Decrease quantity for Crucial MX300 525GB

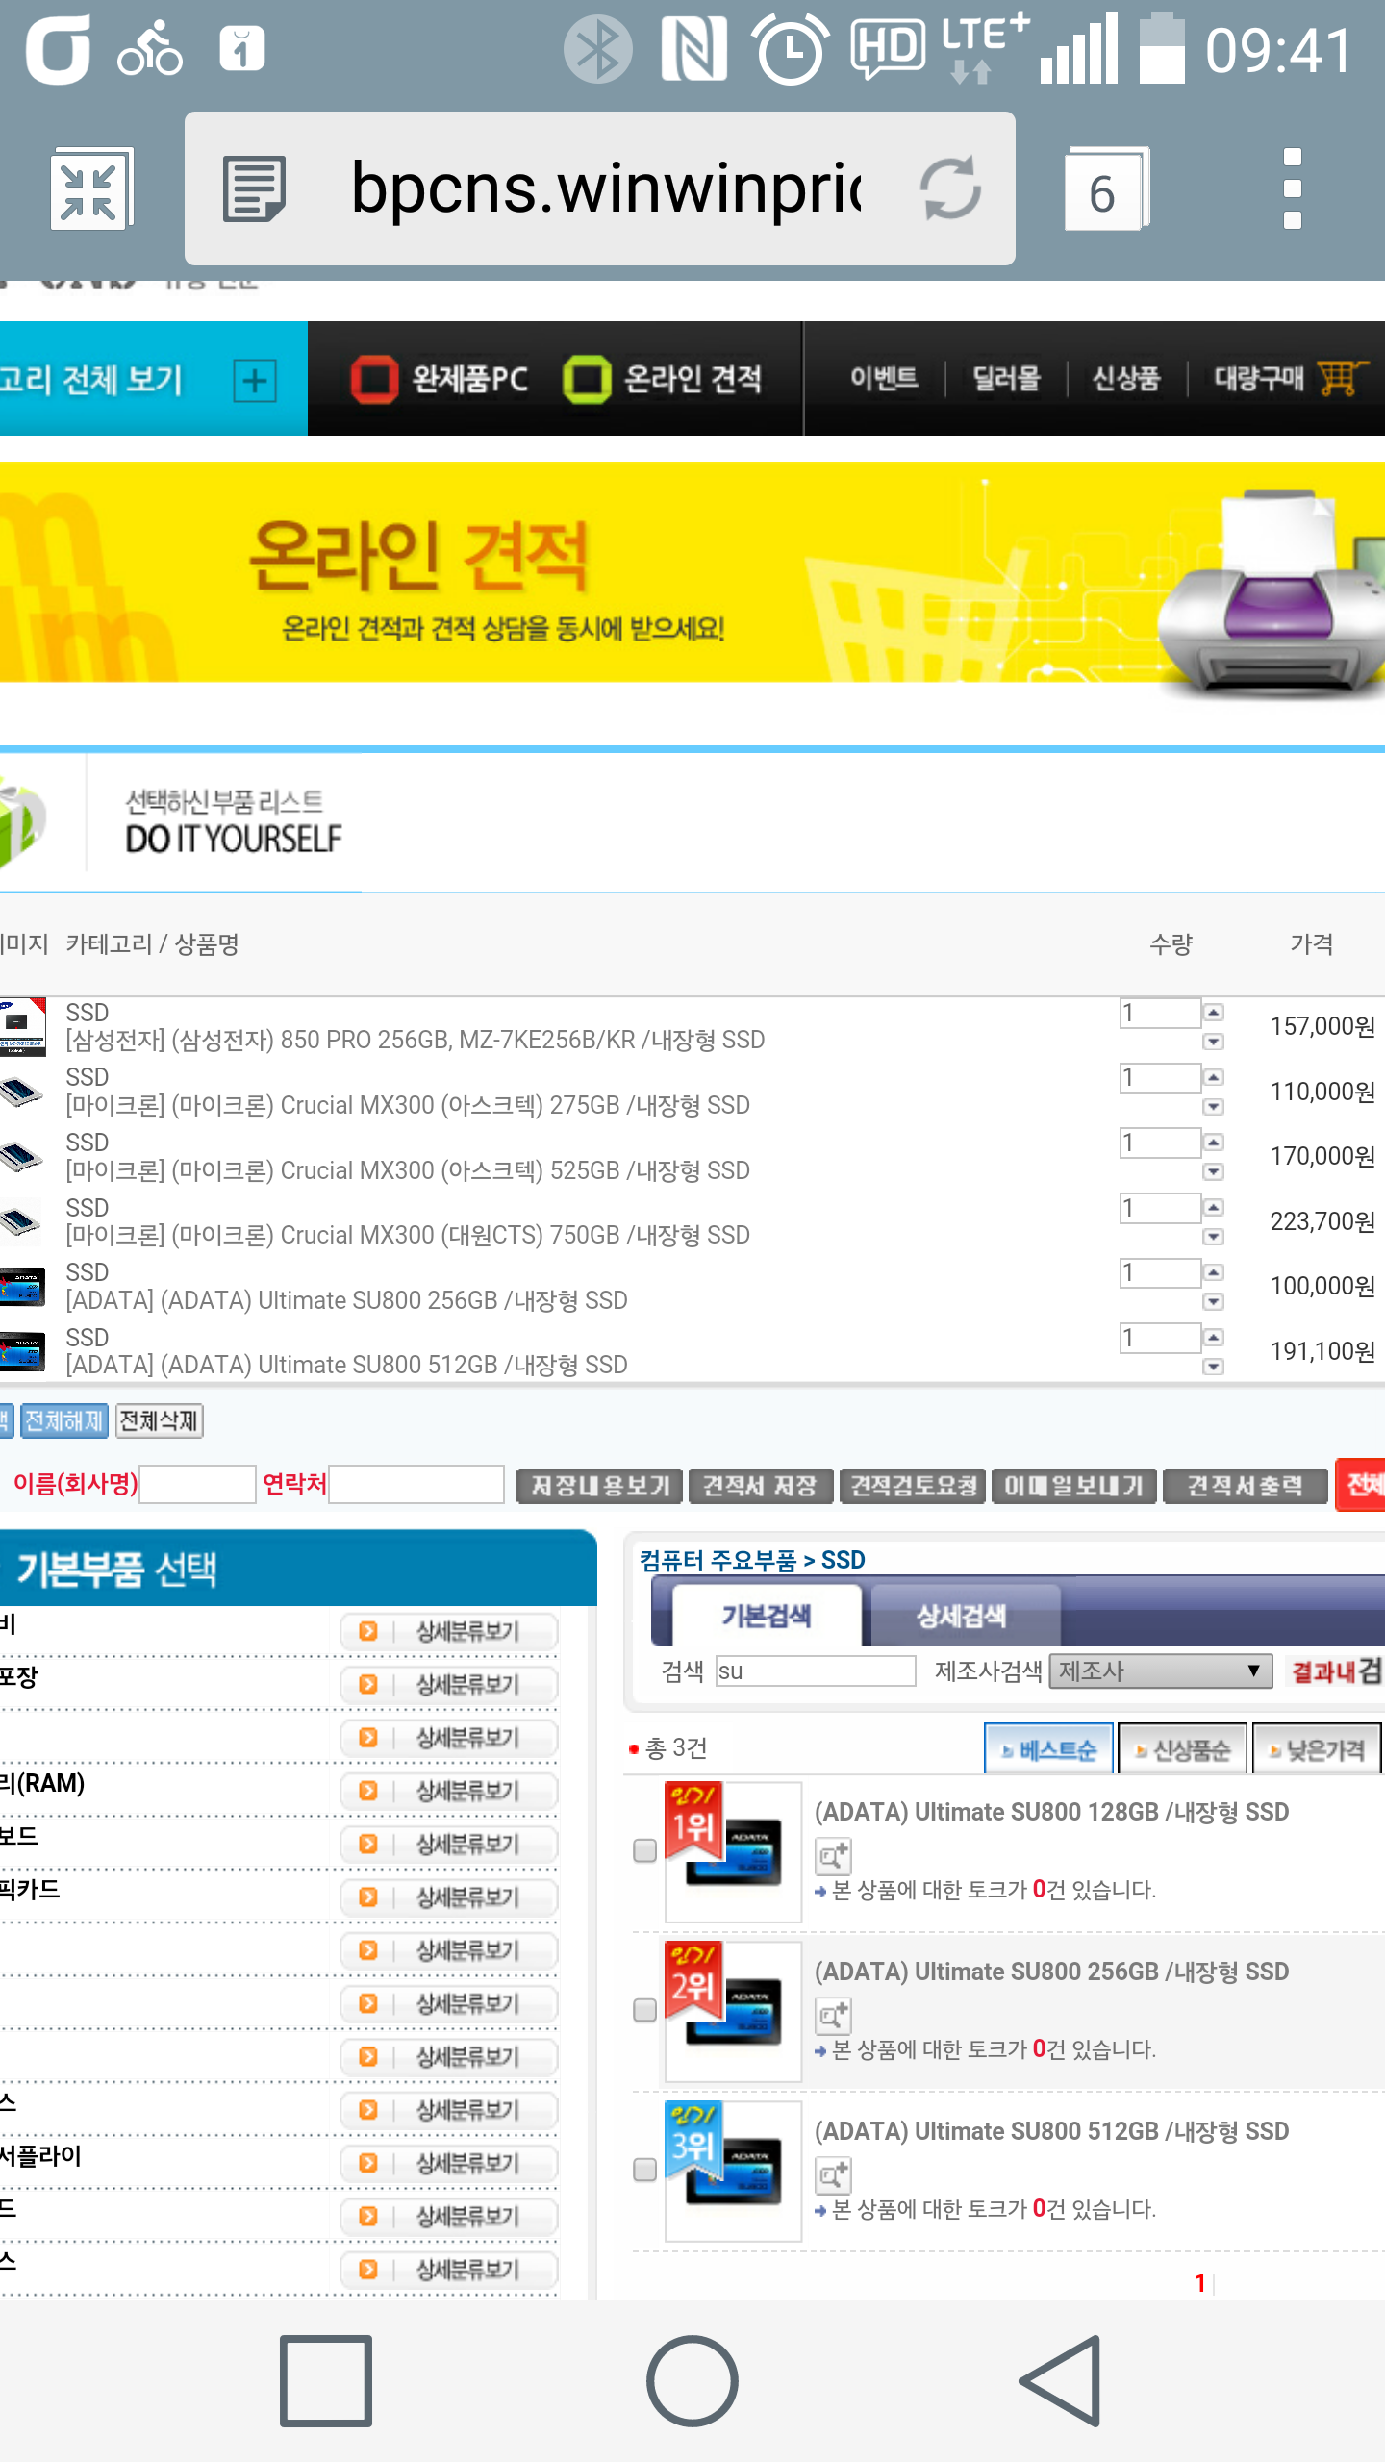(x=1214, y=1171)
